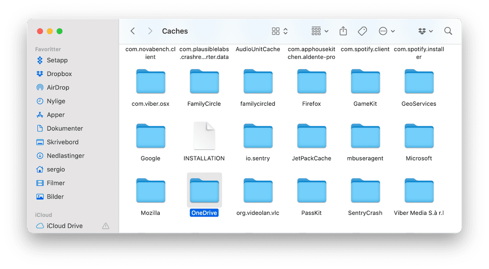489x269 pixels.
Task: Open Filmer in the sidebar
Action: pyautogui.click(x=51, y=183)
